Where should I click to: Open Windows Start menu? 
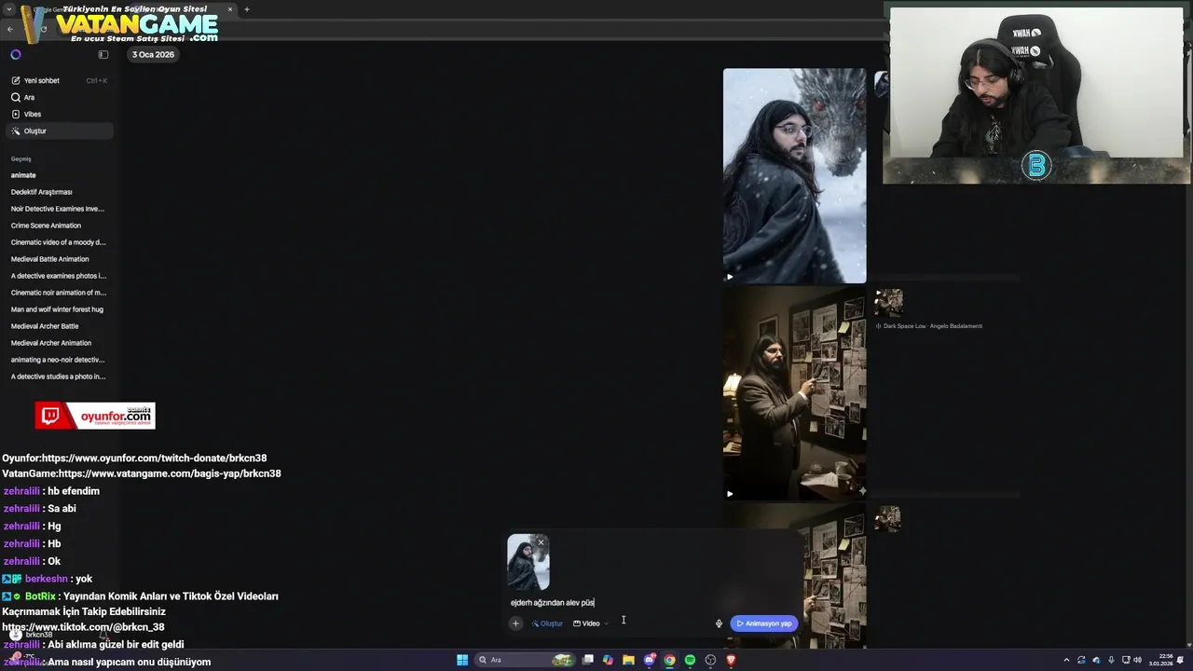pyautogui.click(x=462, y=660)
